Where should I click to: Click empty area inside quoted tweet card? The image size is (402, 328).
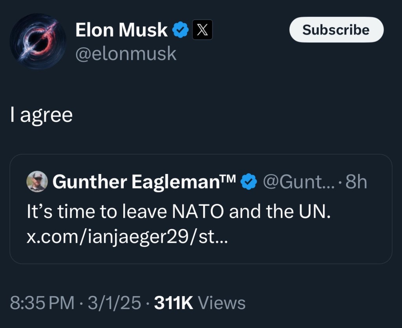pos(314,244)
